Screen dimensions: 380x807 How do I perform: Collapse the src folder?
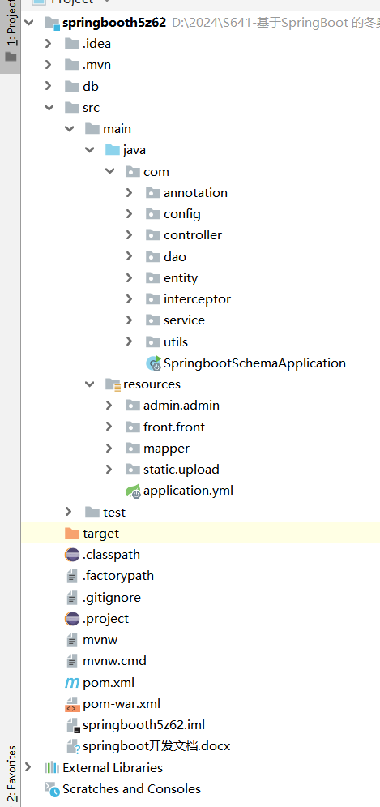tap(49, 108)
